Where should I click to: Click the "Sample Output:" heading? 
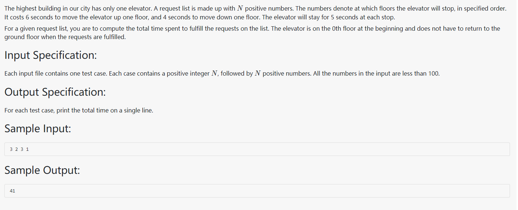42,170
